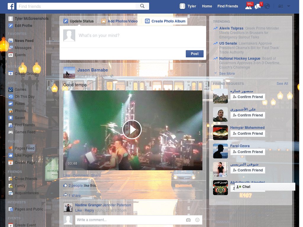Open privacy shortcuts icon in top bar
The width and height of the screenshot is (303, 227).
281,7
